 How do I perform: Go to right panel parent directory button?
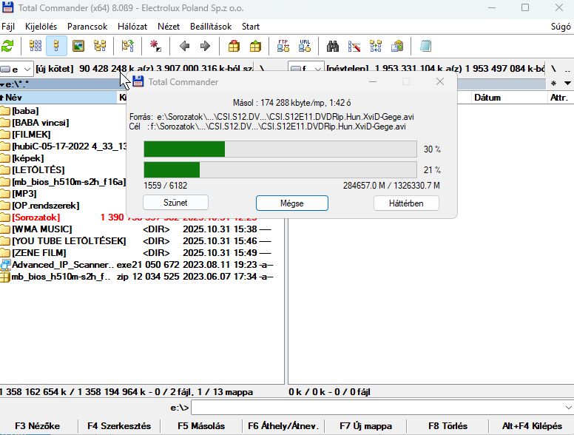[567, 69]
